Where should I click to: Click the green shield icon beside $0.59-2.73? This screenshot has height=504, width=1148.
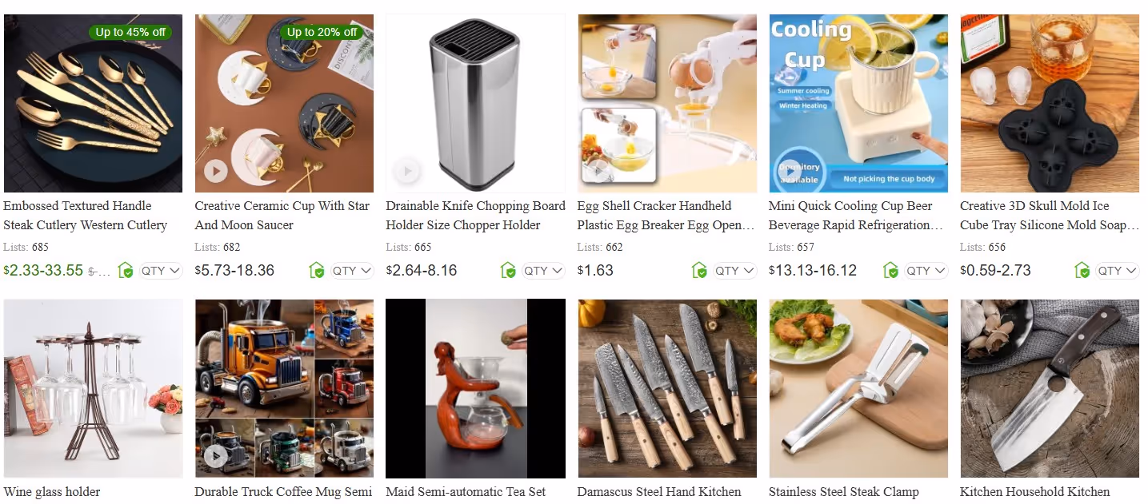[x=1082, y=271]
